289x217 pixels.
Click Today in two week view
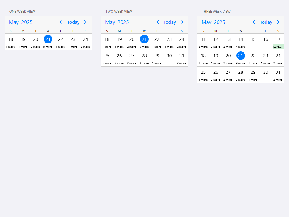click(x=170, y=22)
